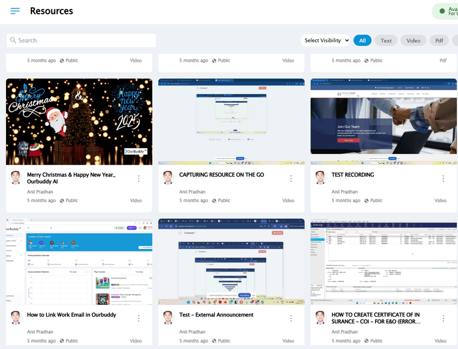
Task: Click Anil Pradhan avatar on TEST RECORDING card
Action: point(320,178)
